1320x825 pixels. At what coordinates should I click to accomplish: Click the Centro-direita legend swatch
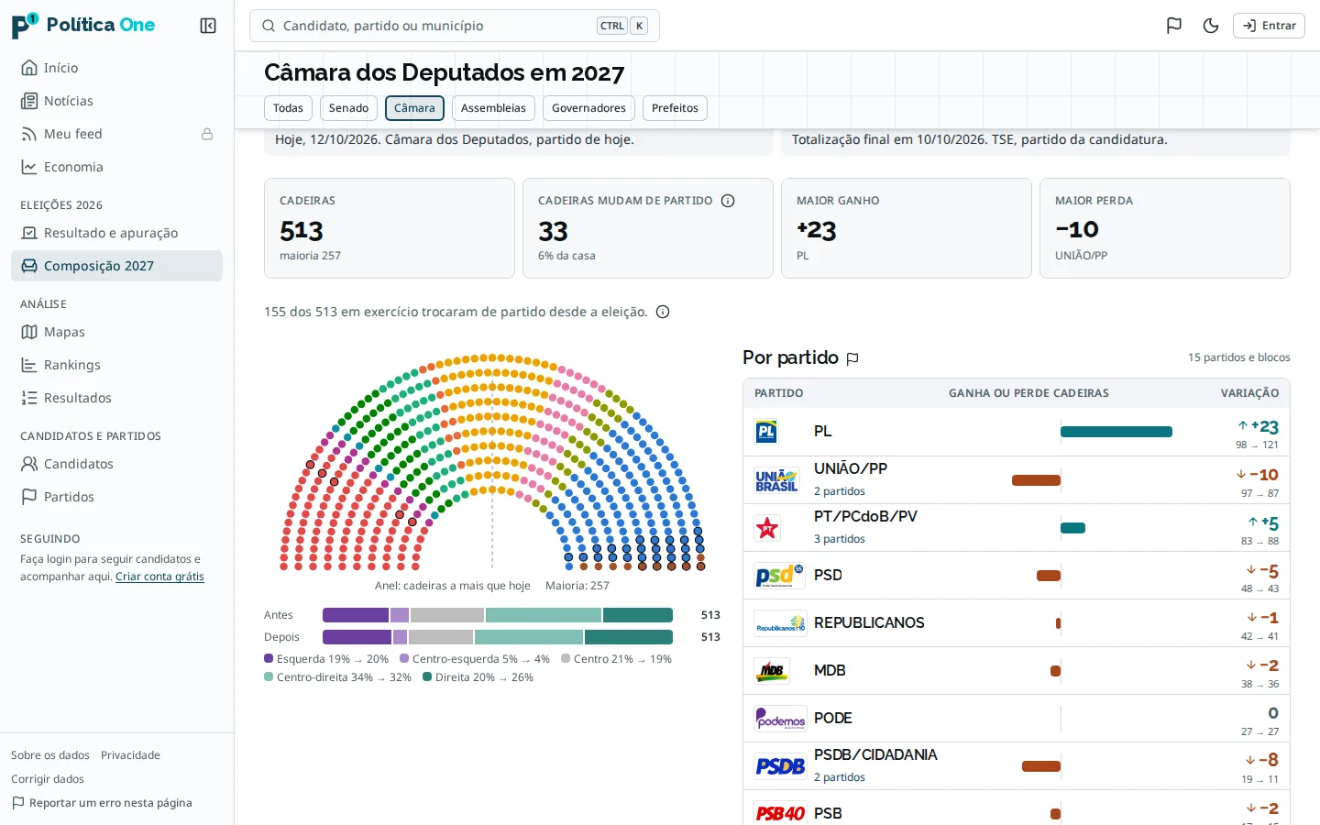point(269,676)
